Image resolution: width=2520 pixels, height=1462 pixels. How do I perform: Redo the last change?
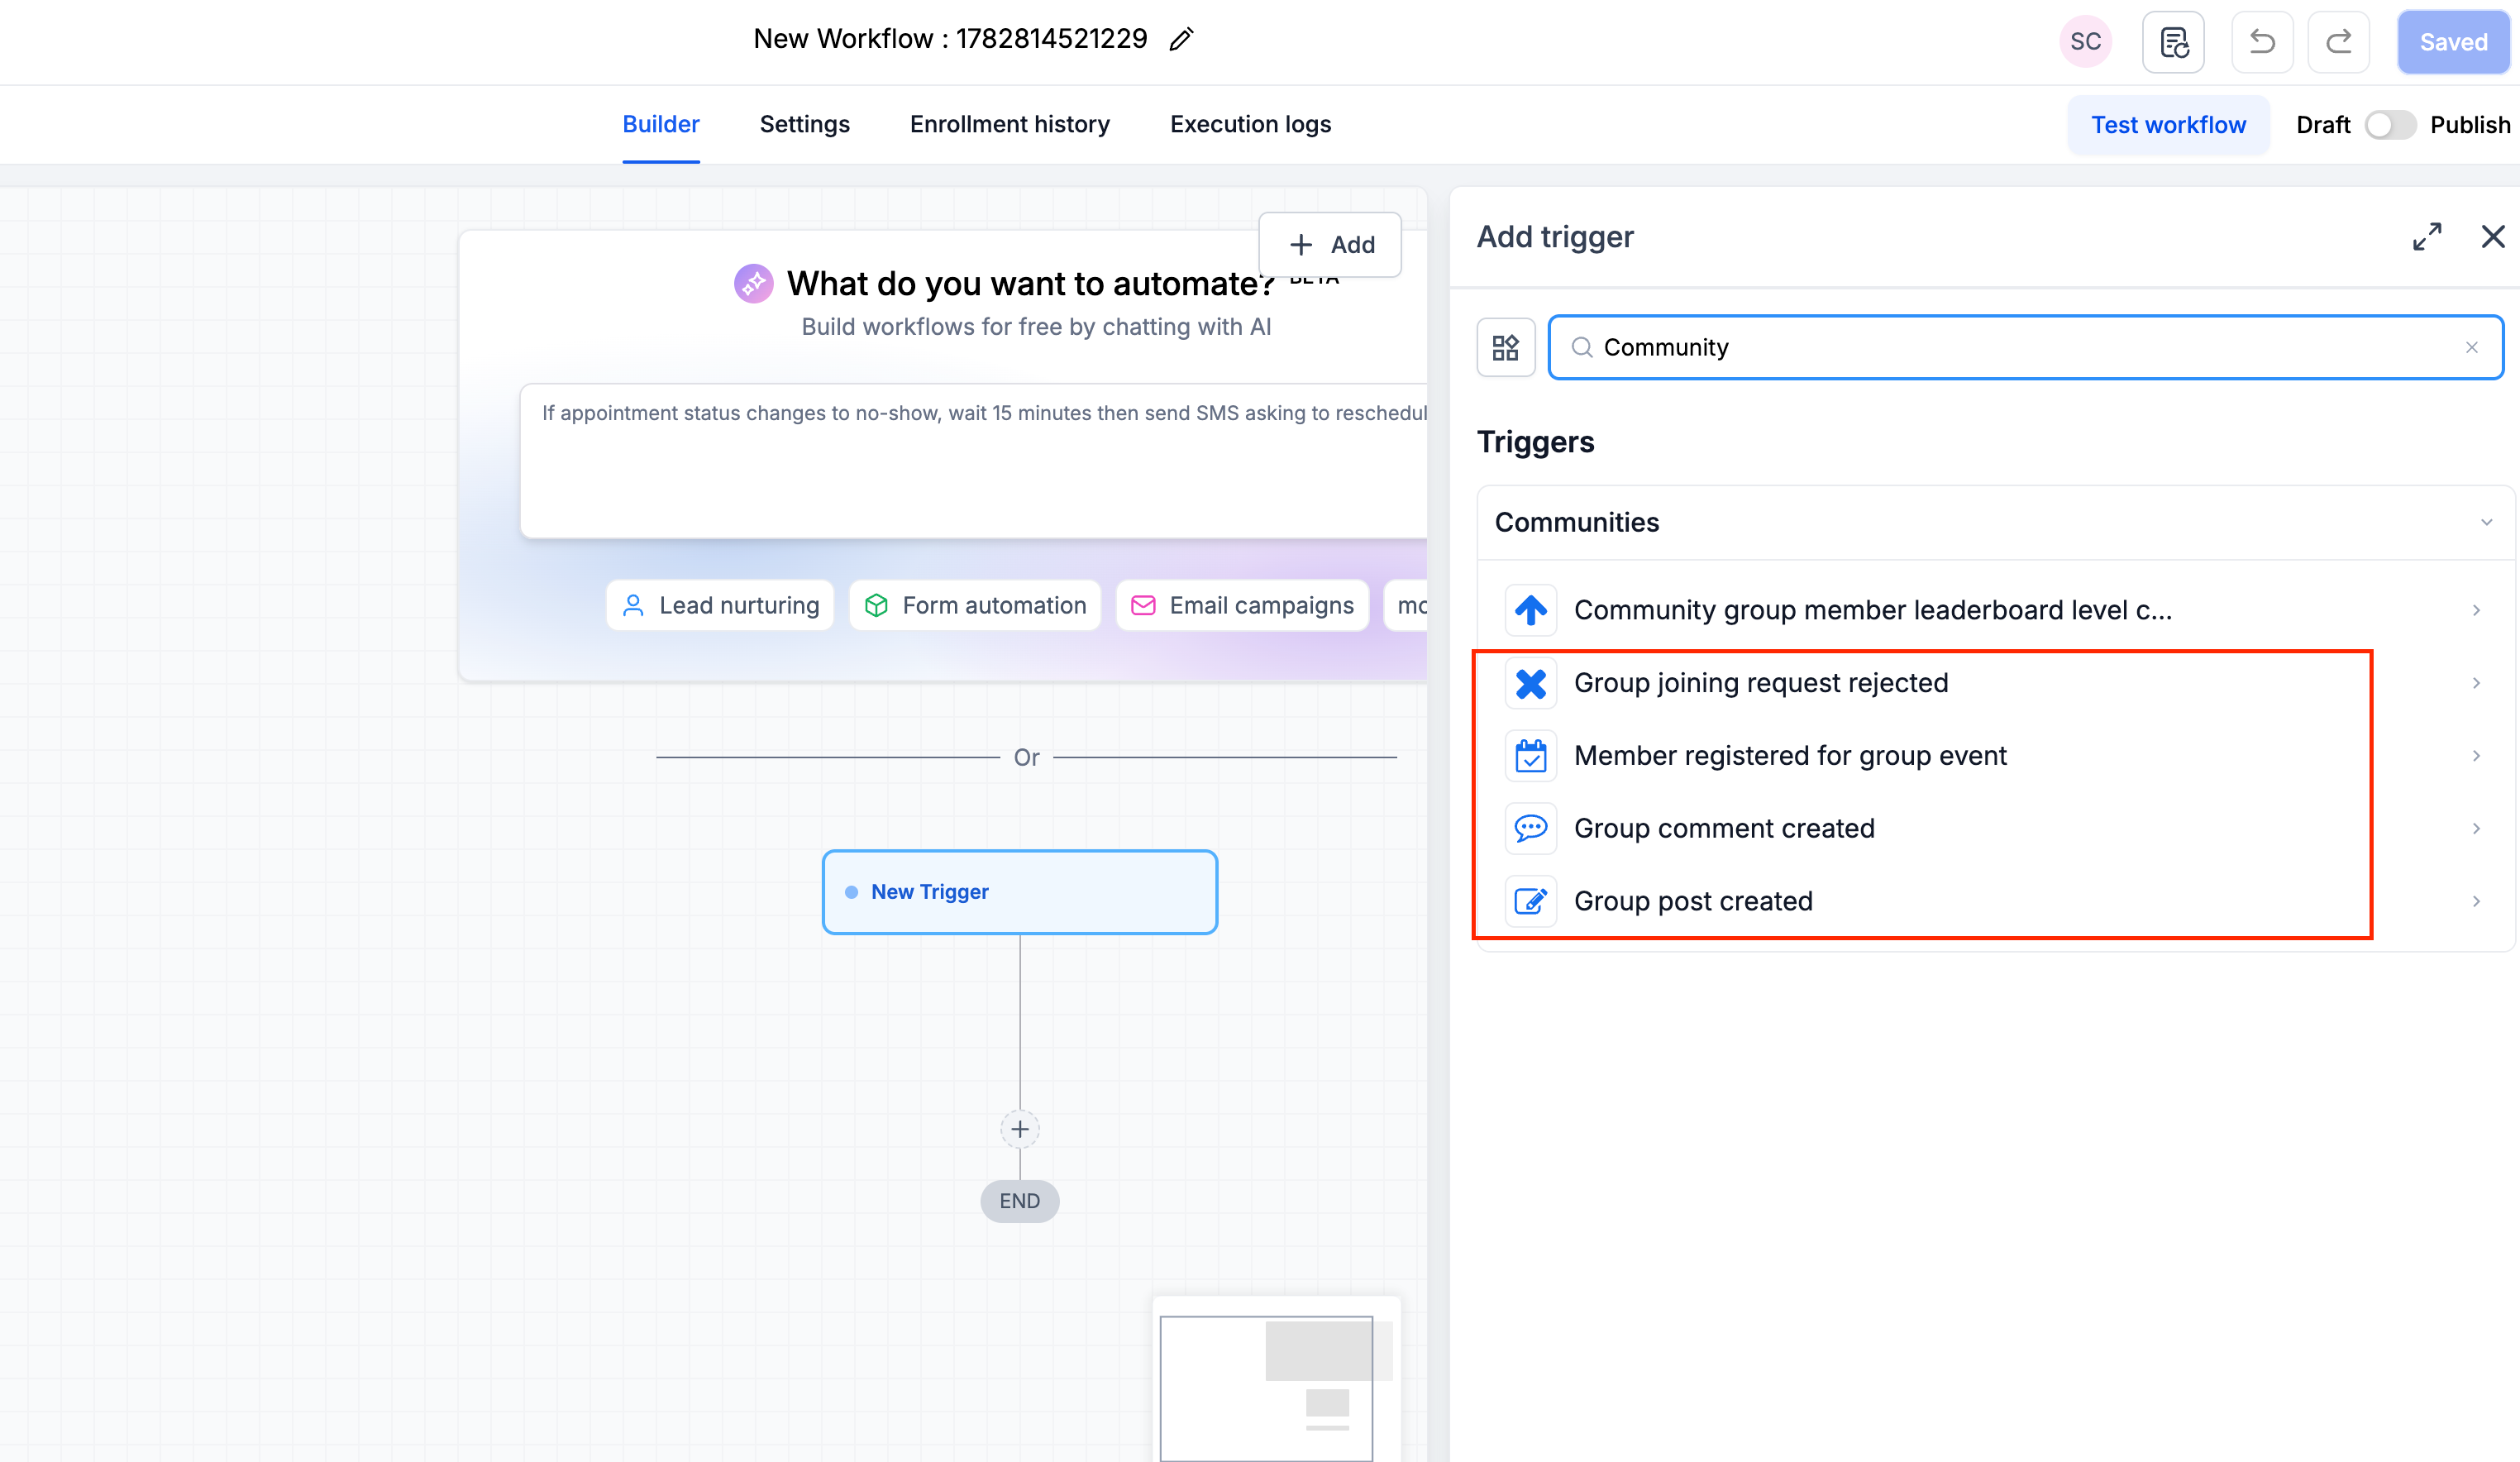coord(2338,42)
